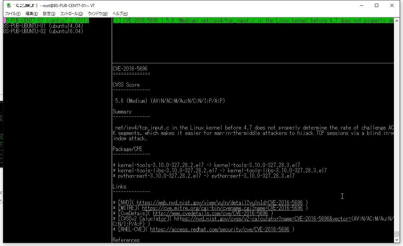The width and height of the screenshot is (403, 246).
Task: Open the ファイル(F) menu
Action: [13, 14]
